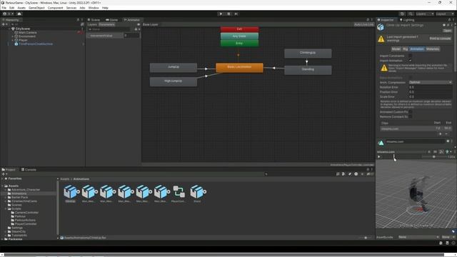The width and height of the screenshot is (457, 257).
Task: Click the minus button to remove clip
Action: click(x=446, y=133)
